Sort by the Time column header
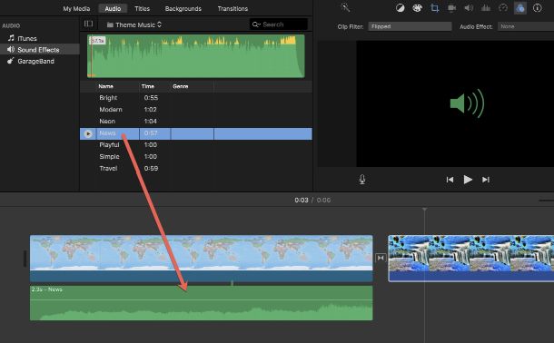This screenshot has width=554, height=343. (x=148, y=86)
